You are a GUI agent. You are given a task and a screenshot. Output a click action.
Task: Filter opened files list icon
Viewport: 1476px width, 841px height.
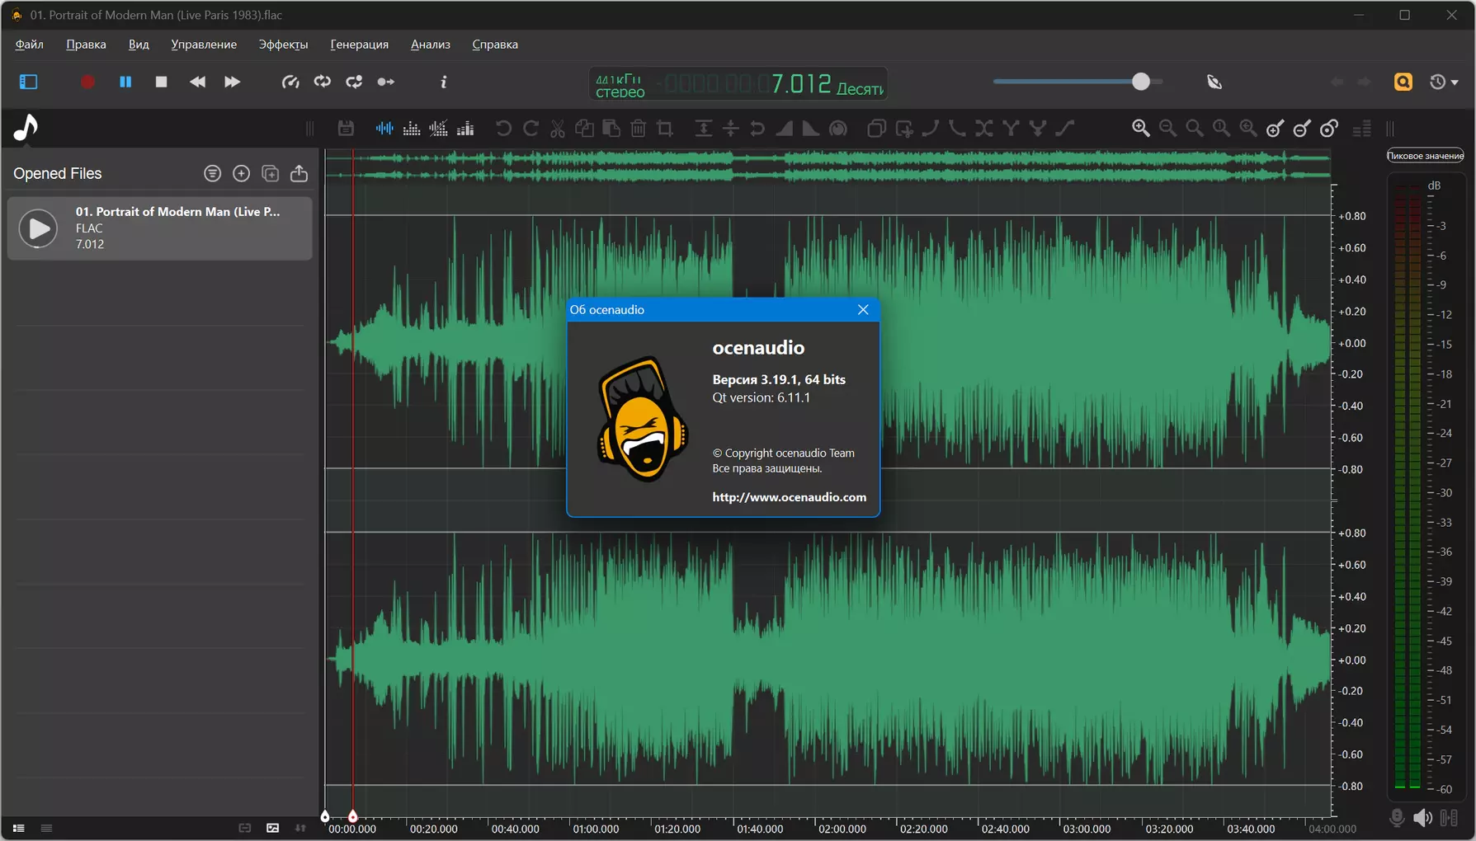click(x=213, y=173)
